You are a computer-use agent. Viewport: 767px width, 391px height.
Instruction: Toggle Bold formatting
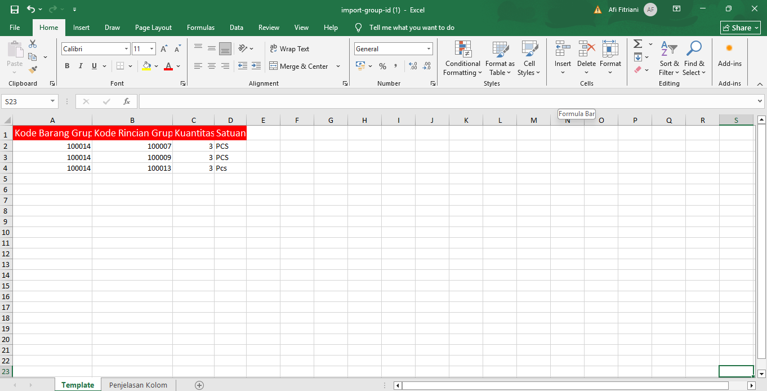pyautogui.click(x=67, y=66)
